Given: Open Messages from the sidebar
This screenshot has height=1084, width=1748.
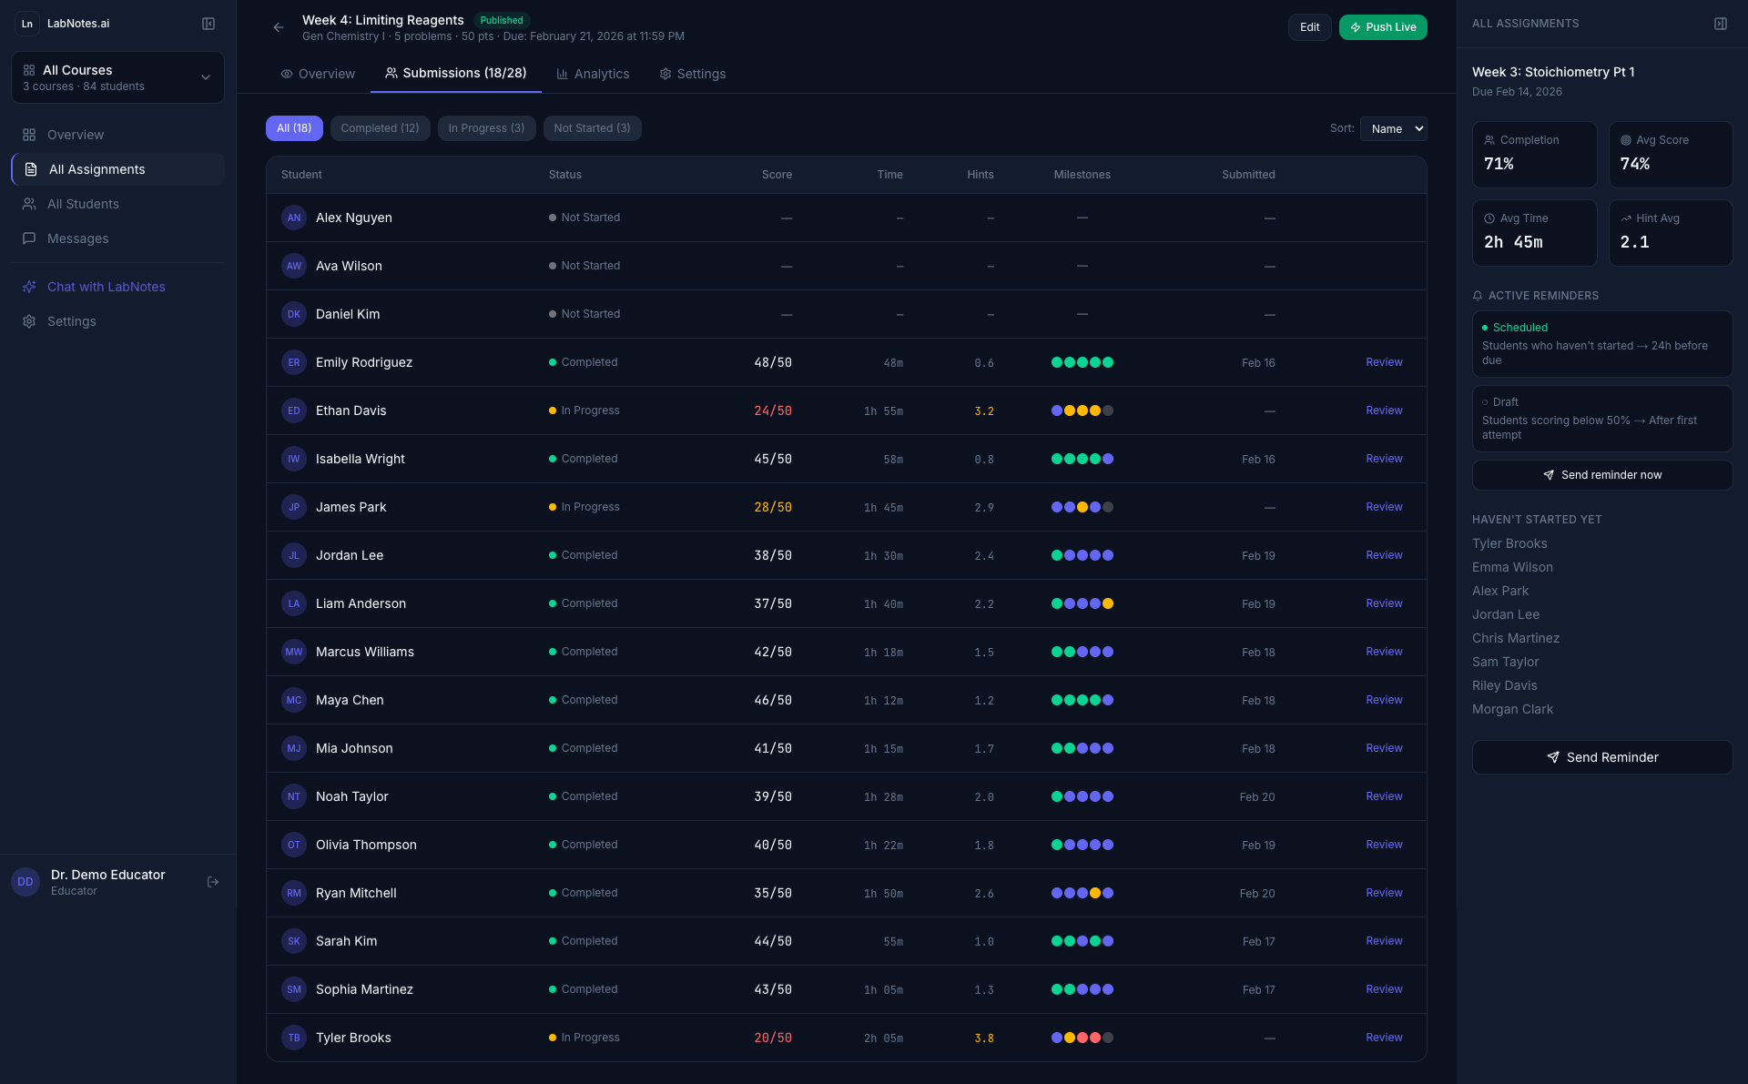Looking at the screenshot, I should pos(77,238).
